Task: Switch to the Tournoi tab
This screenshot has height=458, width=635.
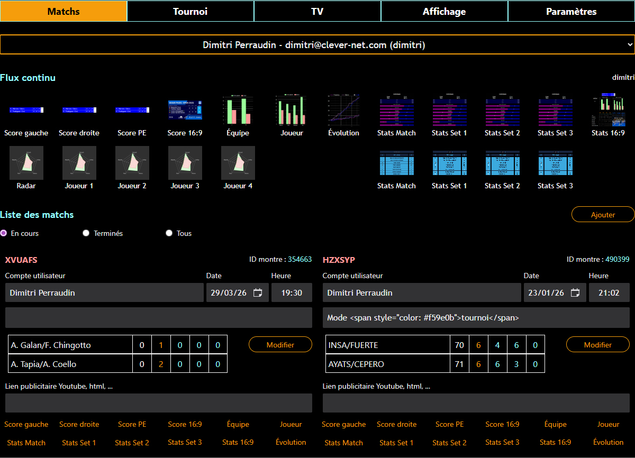Action: click(x=190, y=11)
